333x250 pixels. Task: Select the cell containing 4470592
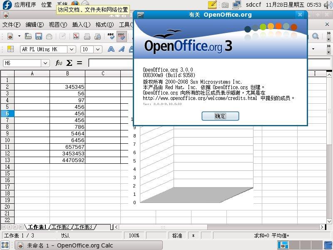[67, 160]
